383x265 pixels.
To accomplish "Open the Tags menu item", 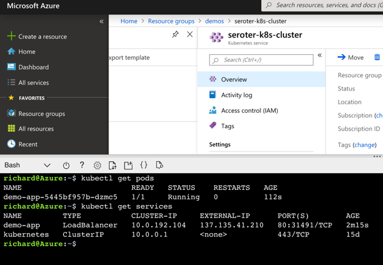I will pyautogui.click(x=227, y=126).
